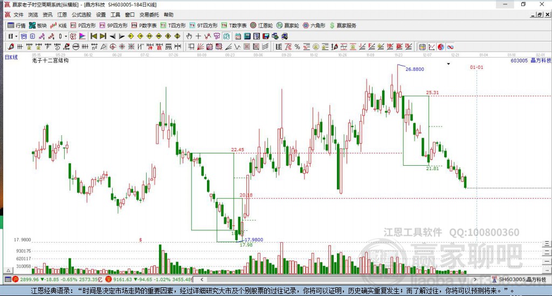
Task: Open the P四方形 tool
Action: coord(83,25)
